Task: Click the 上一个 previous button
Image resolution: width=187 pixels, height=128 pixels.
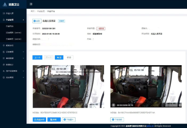Action: (37, 57)
